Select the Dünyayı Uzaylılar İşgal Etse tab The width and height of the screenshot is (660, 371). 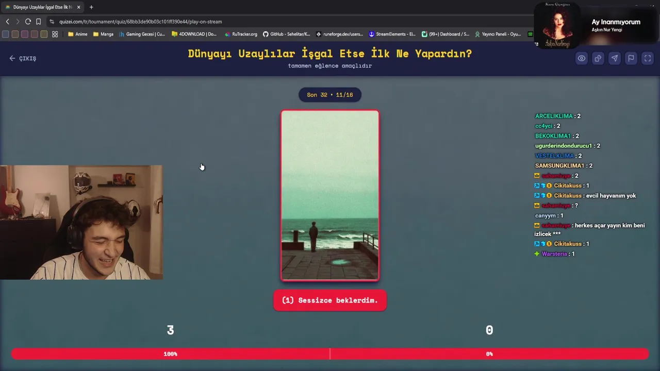[43, 7]
